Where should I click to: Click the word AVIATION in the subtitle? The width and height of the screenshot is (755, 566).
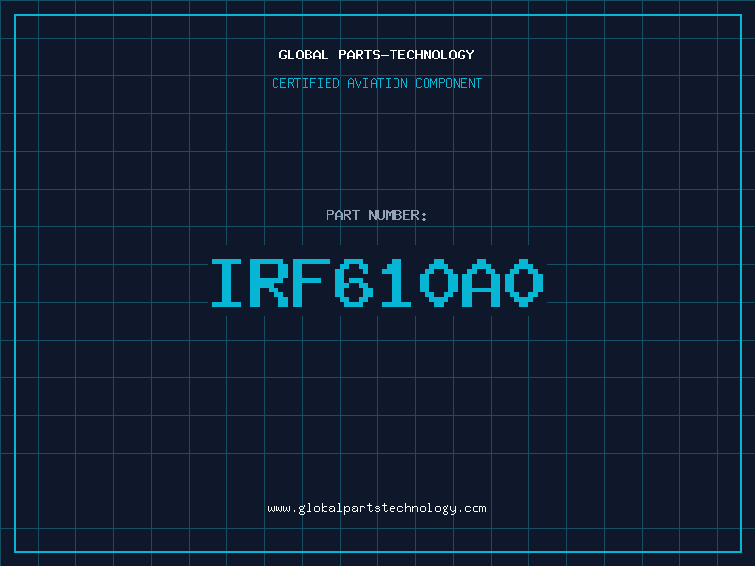(x=379, y=83)
